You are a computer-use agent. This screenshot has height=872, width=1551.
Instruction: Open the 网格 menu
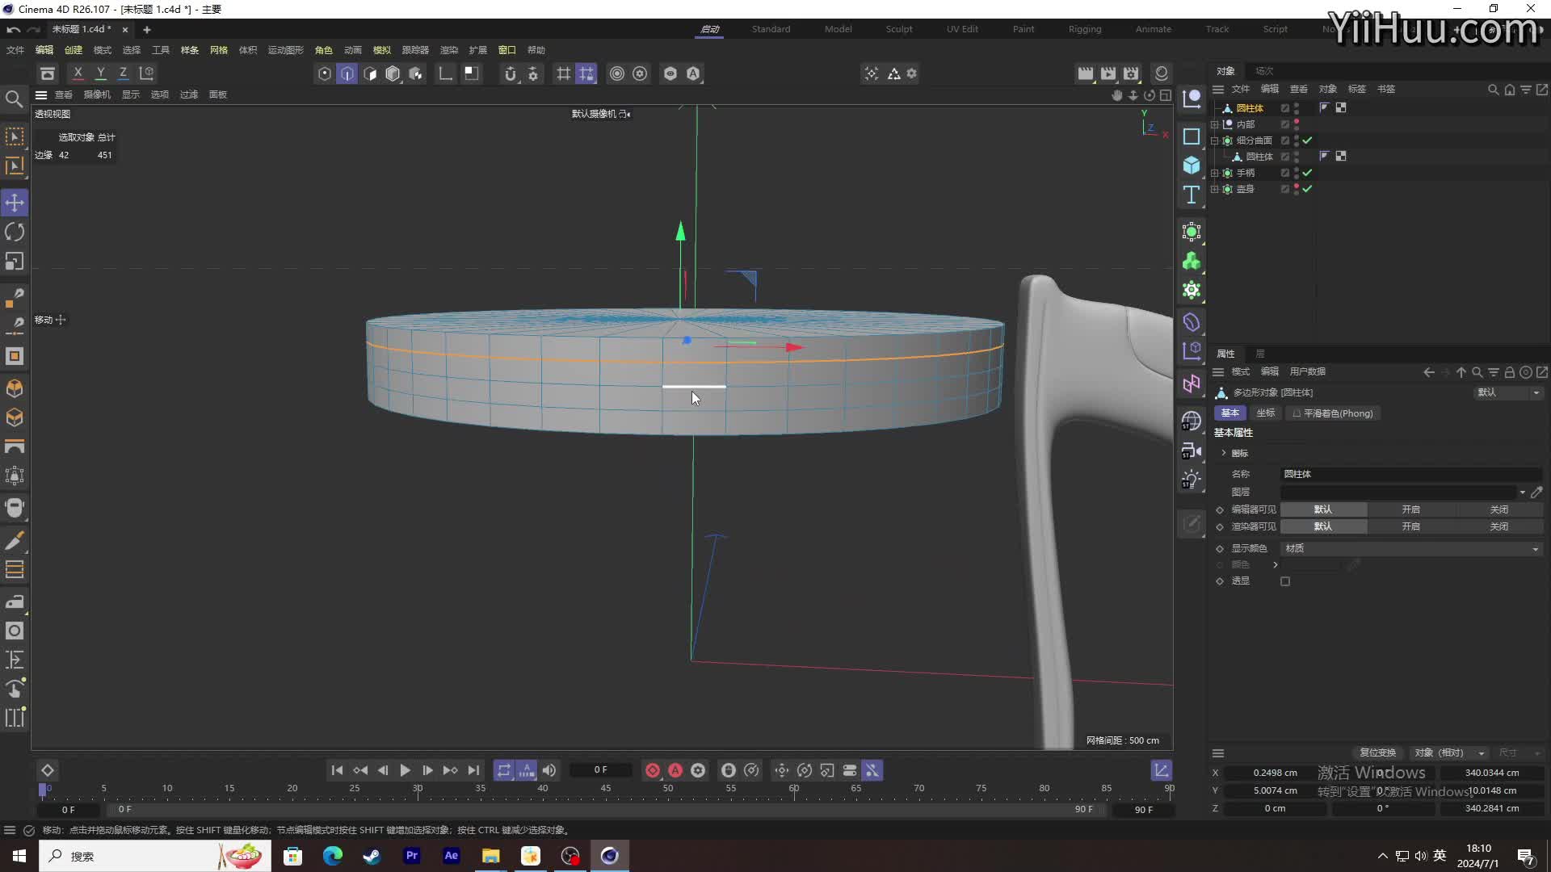coord(219,50)
